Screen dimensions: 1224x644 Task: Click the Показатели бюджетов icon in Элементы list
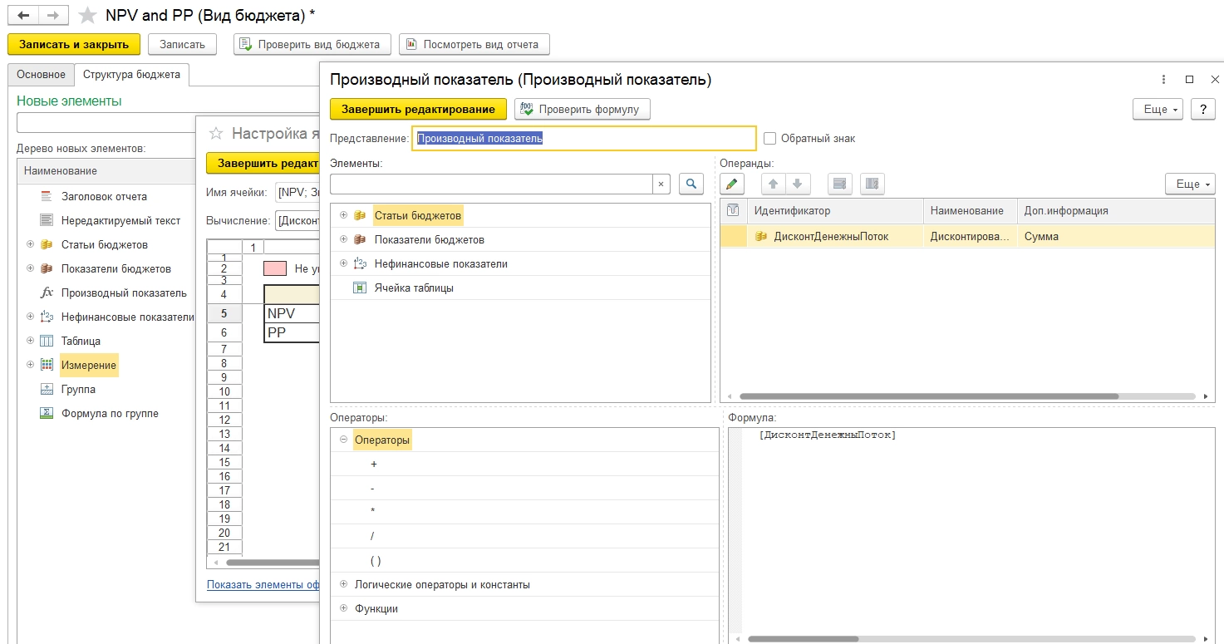tap(360, 240)
